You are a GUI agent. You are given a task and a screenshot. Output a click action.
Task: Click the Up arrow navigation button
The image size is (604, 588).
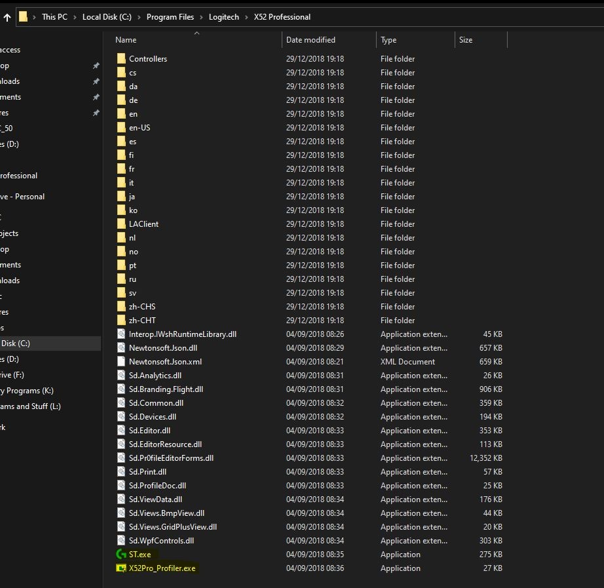click(7, 17)
